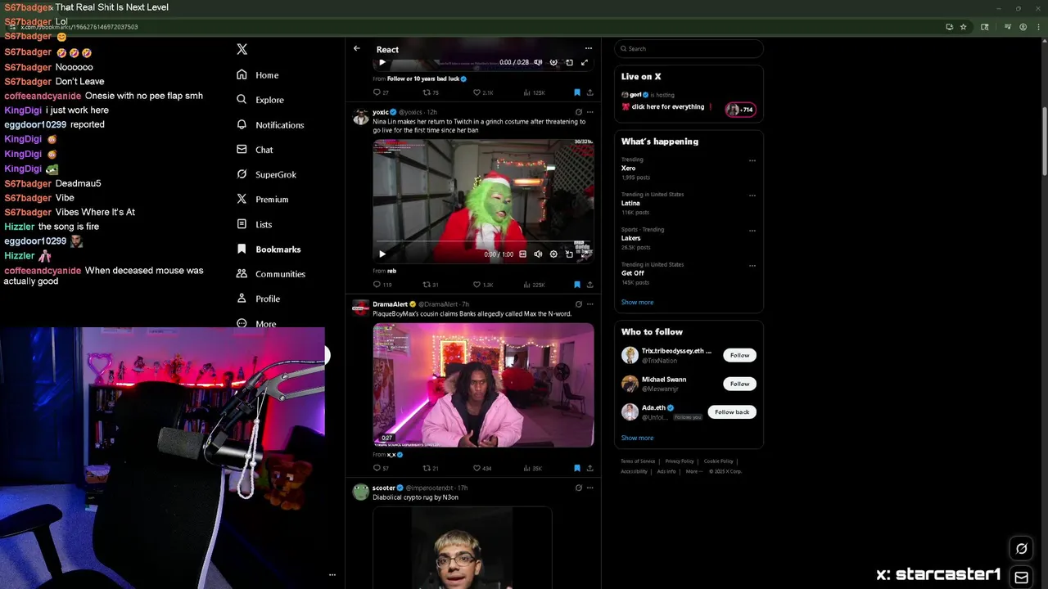Open Explore in the sidebar
The image size is (1048, 589).
pos(260,100)
